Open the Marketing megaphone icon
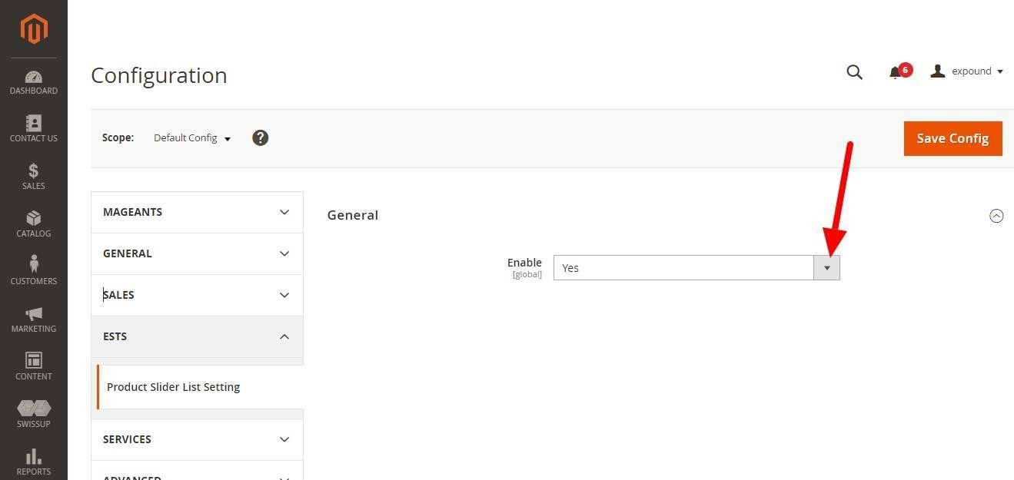The height and width of the screenshot is (480, 1014). (34, 319)
